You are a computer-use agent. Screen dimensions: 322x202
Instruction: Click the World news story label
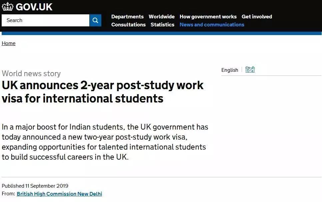point(31,73)
